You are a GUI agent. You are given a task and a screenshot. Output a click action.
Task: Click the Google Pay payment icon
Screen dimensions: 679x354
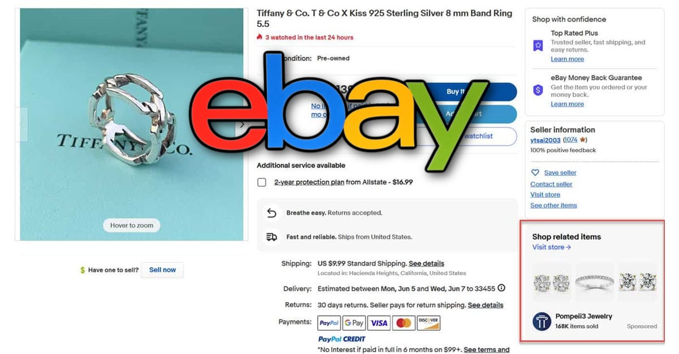(x=354, y=323)
